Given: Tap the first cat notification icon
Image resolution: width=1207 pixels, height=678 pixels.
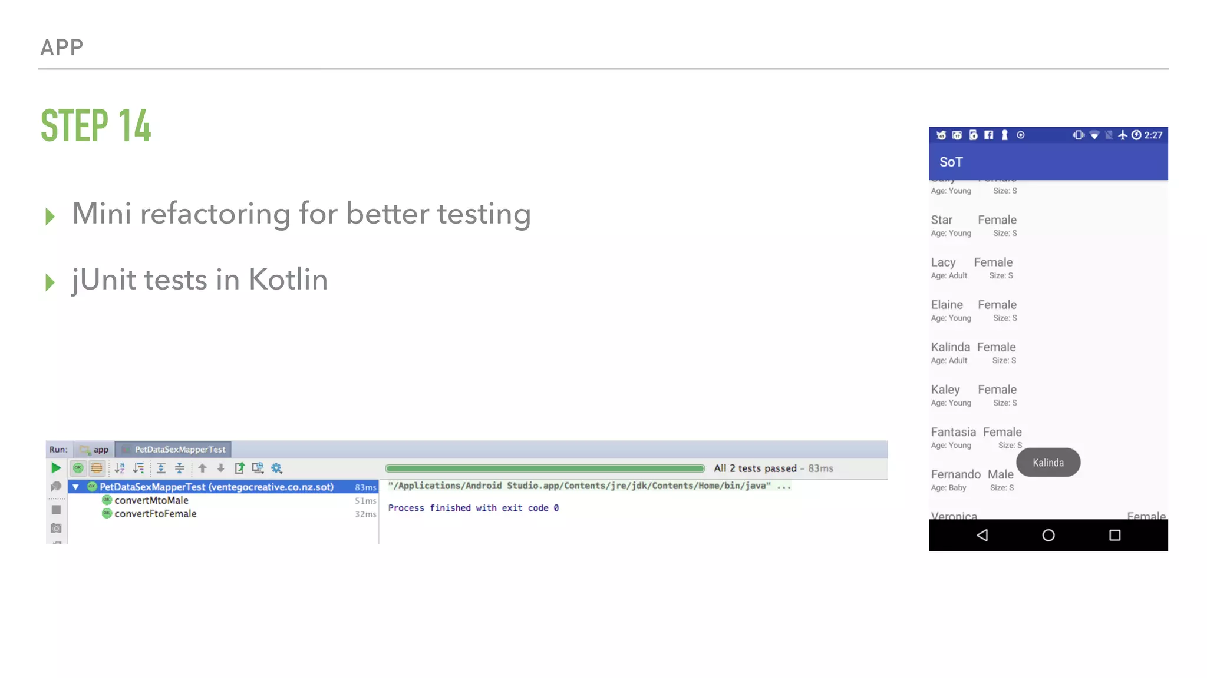Looking at the screenshot, I should 941,135.
